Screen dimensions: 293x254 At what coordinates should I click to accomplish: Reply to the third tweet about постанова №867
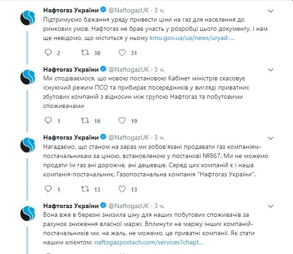[48, 189]
